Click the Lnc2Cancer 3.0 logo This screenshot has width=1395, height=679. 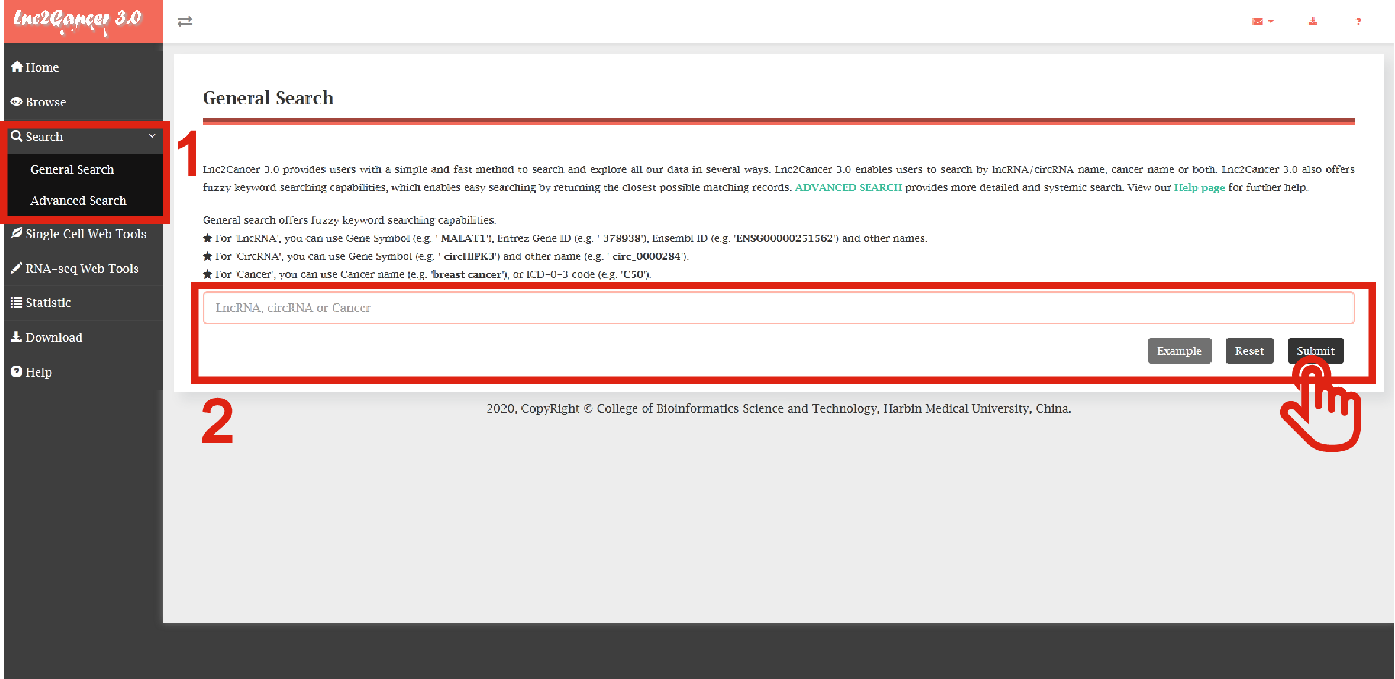(78, 20)
